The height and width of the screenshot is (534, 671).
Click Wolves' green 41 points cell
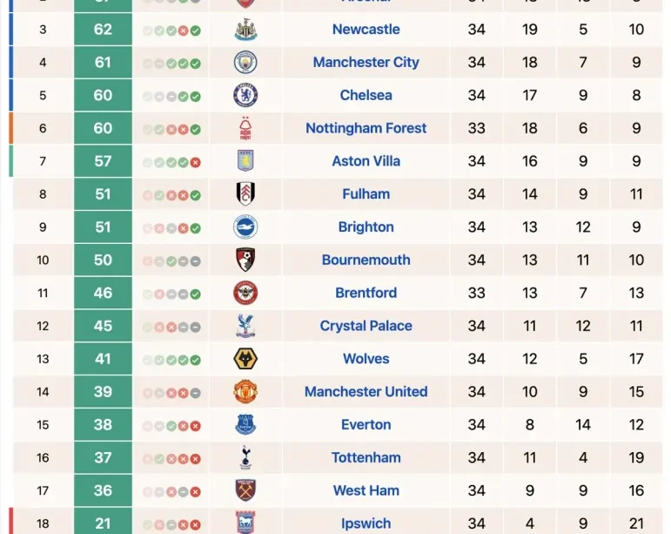pyautogui.click(x=104, y=359)
